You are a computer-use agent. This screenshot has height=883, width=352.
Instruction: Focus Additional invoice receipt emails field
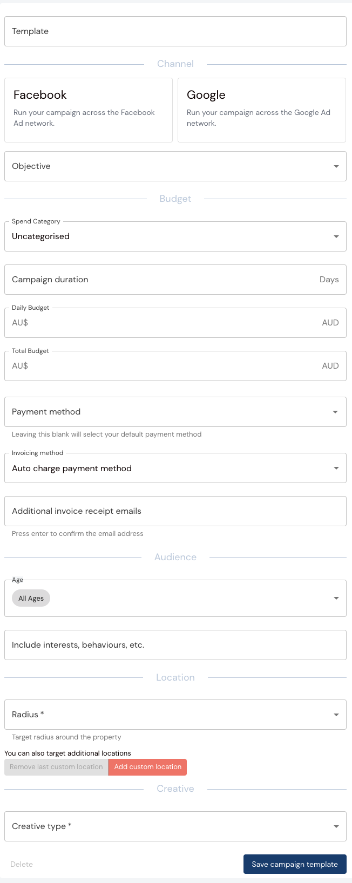tap(175, 511)
